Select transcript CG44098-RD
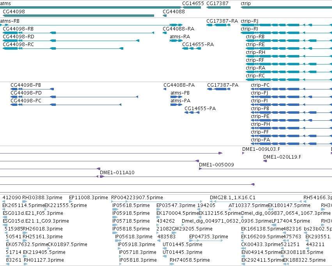This screenshot has width=332, height=266. (18, 37)
